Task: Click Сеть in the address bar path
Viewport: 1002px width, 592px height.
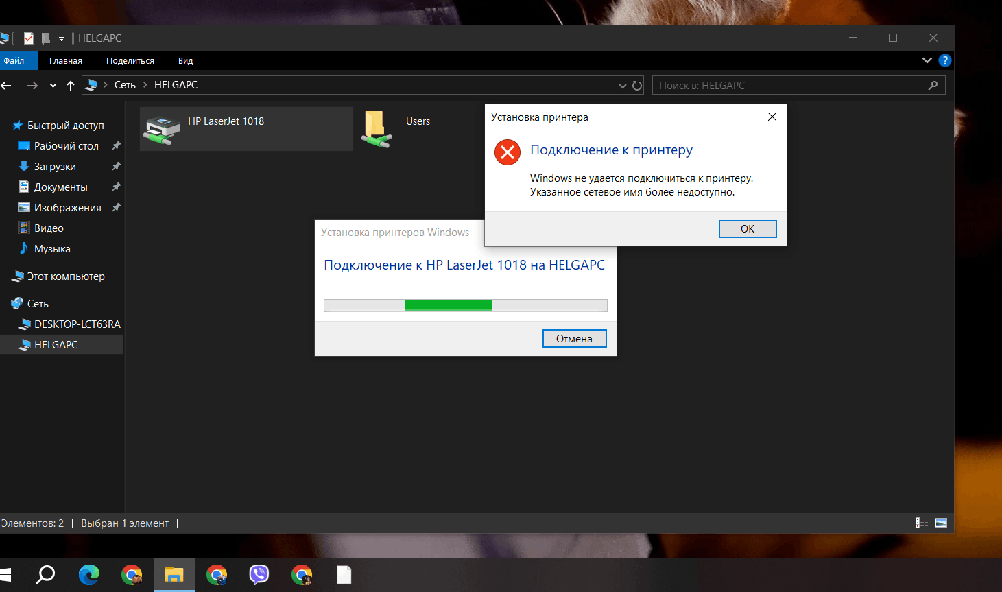Action: click(125, 85)
